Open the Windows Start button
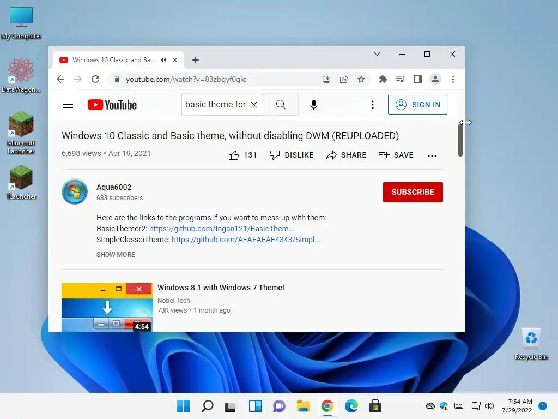 [x=183, y=406]
